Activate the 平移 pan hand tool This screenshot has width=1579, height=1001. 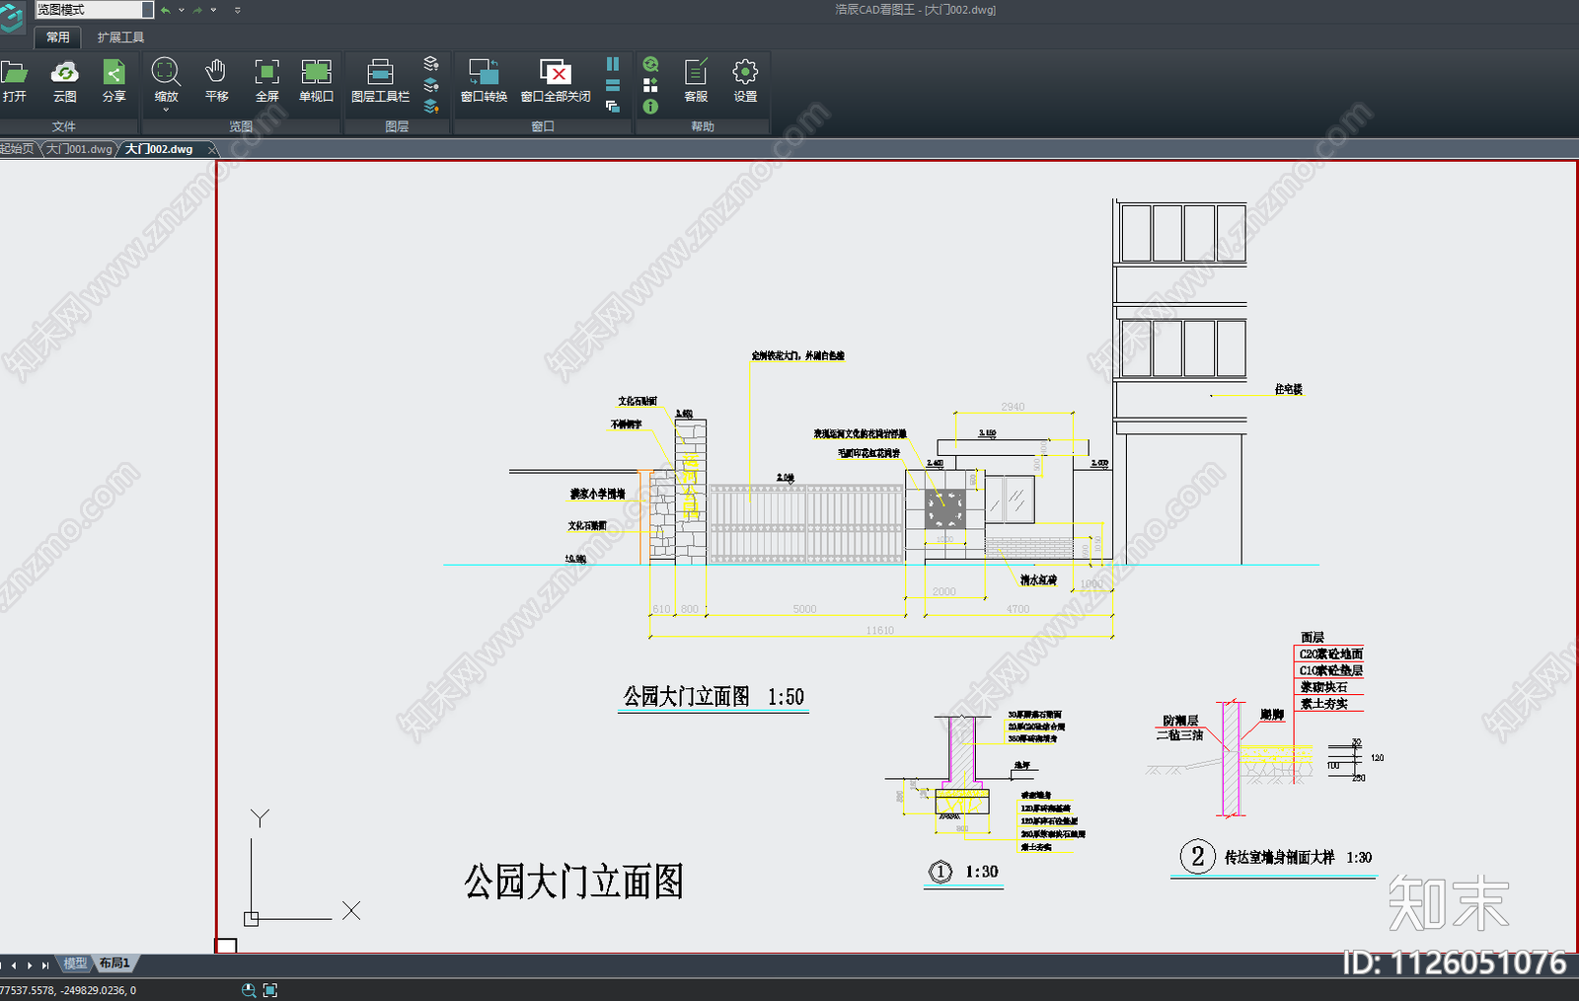pyautogui.click(x=216, y=81)
